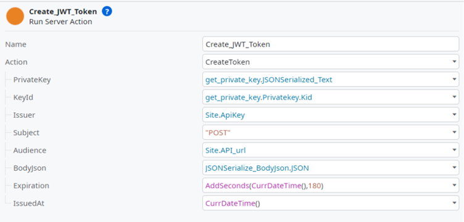Expand the Audience dropdown arrow
The height and width of the screenshot is (222, 464).
(x=454, y=150)
